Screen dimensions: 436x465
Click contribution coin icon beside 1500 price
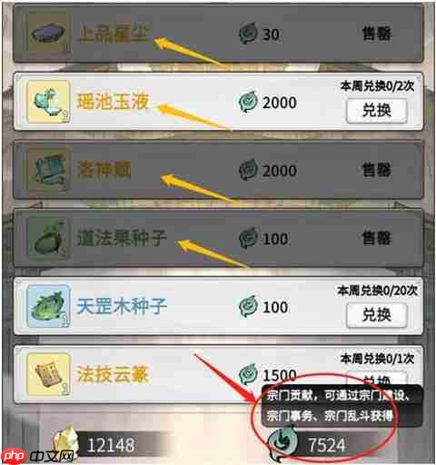coord(248,374)
